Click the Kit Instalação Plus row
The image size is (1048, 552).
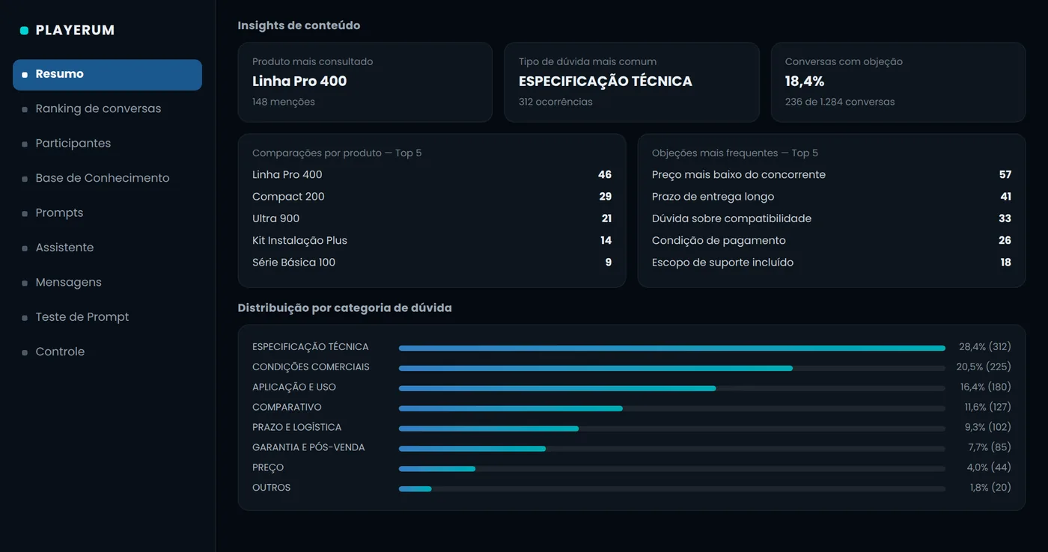(432, 241)
